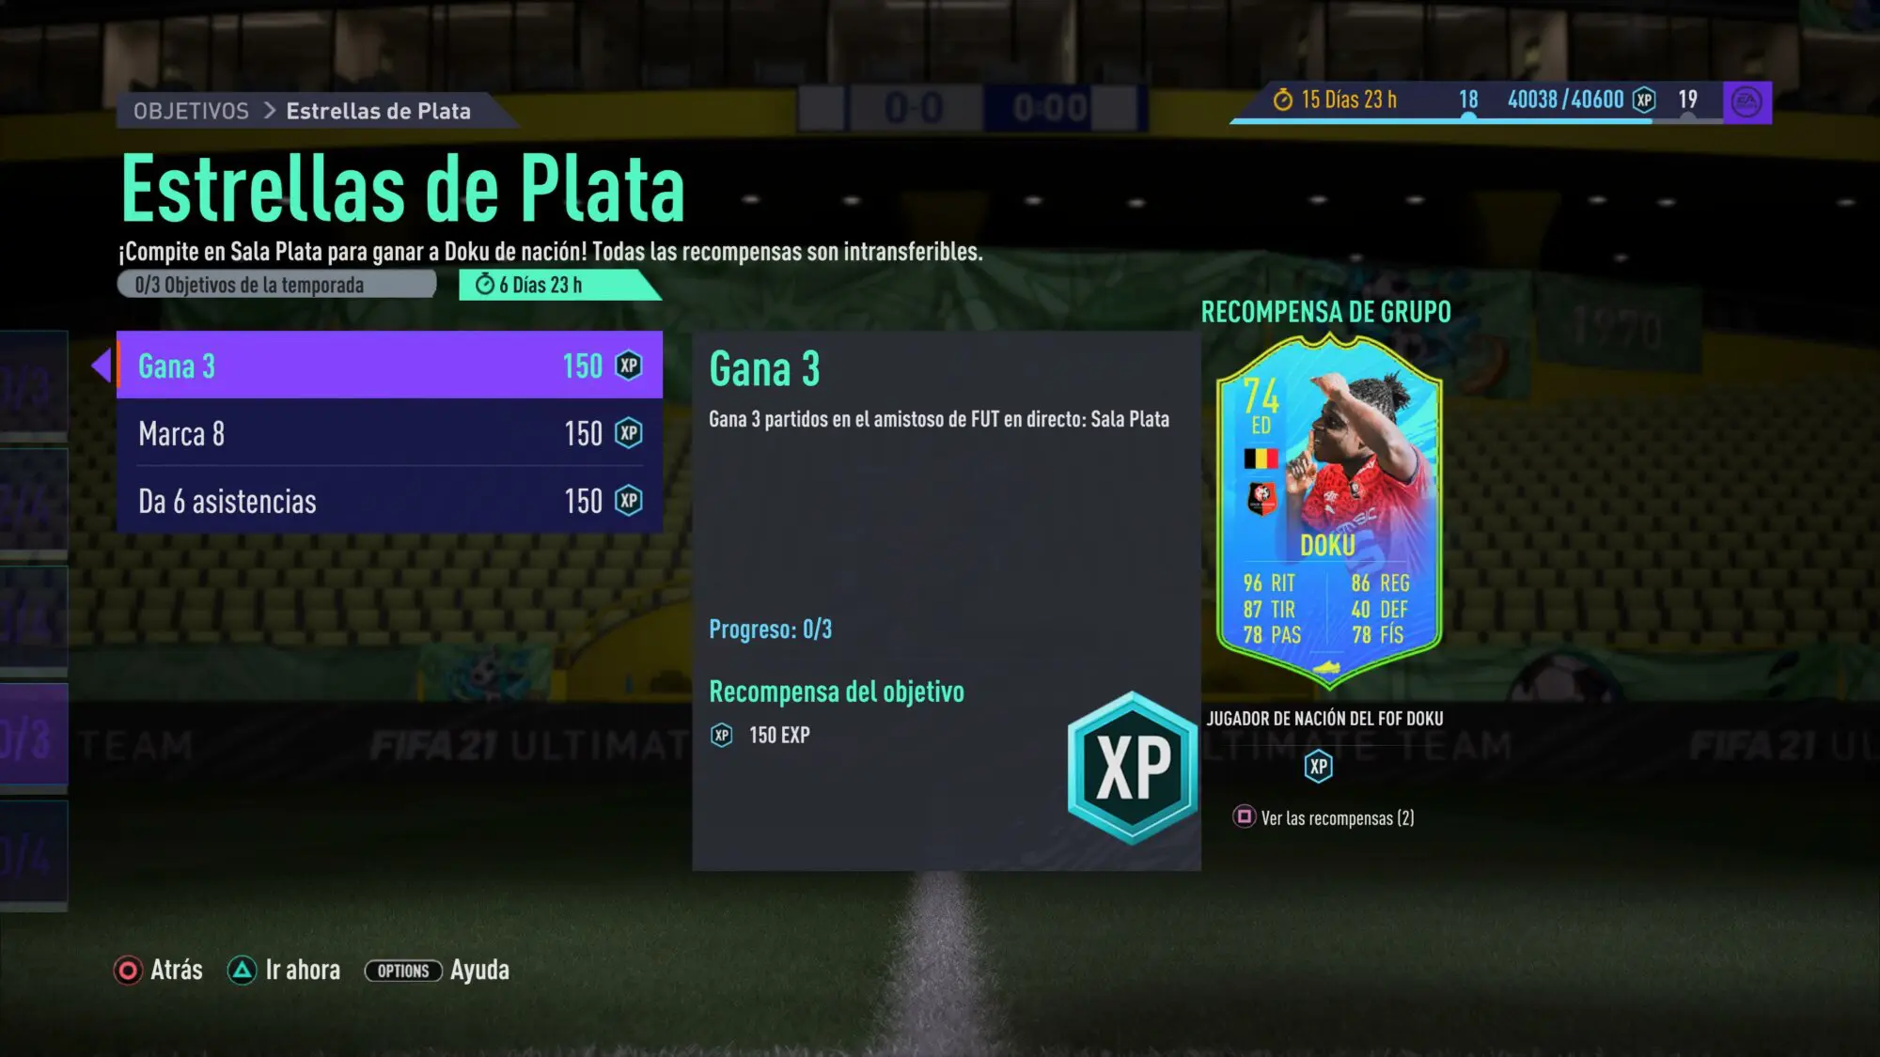Click the purple left arrow beside Gana 3
Screen dimensions: 1880x1057
tap(101, 365)
